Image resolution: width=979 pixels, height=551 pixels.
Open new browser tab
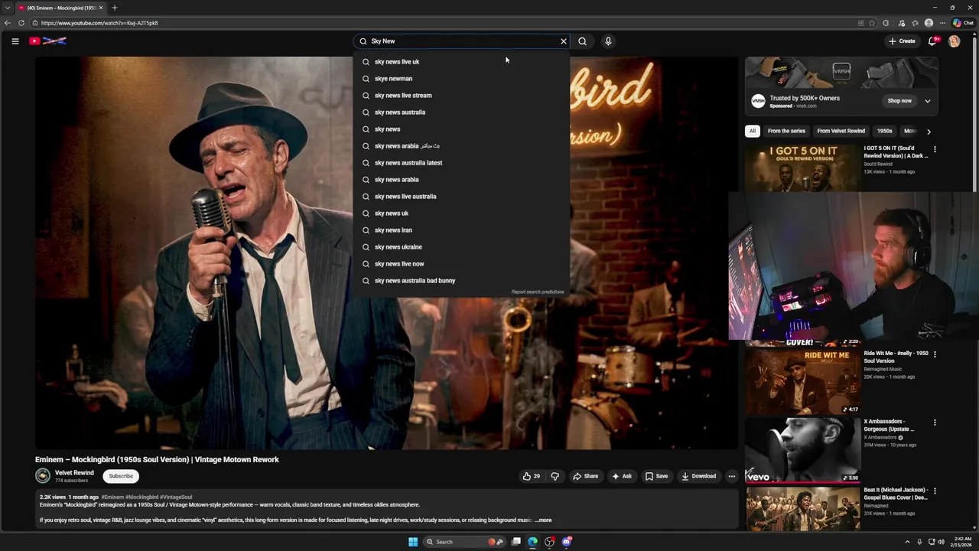(114, 8)
